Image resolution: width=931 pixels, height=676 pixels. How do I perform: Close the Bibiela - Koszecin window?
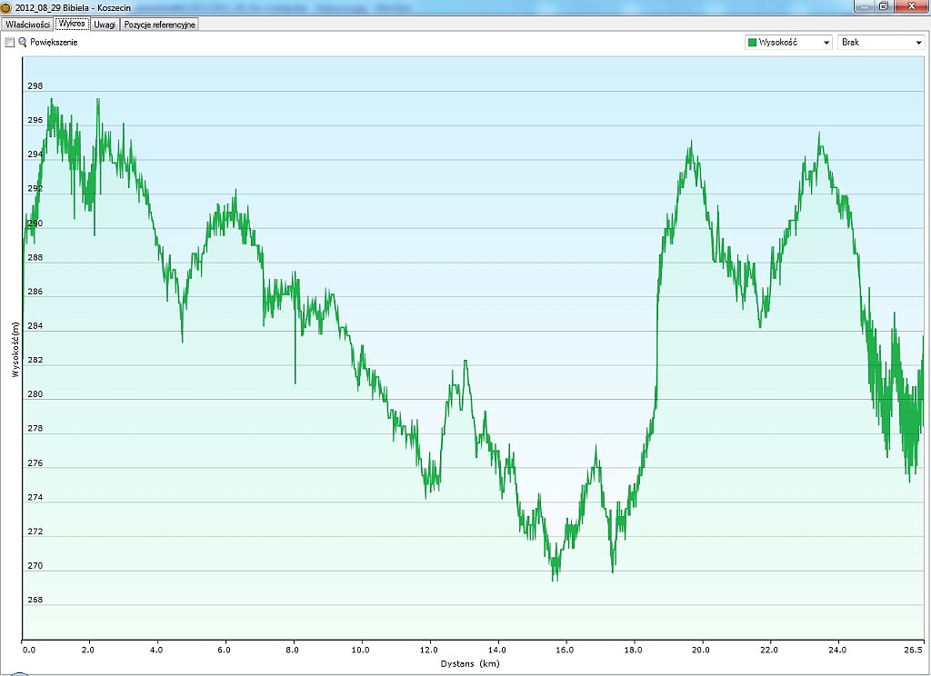pos(908,5)
